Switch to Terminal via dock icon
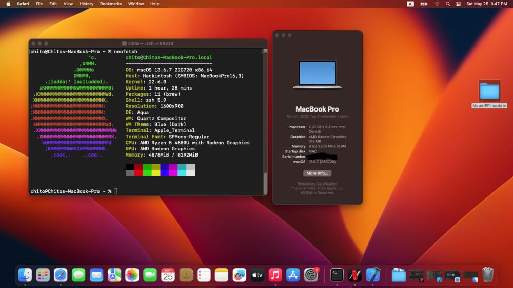This screenshot has height=288, width=513. tap(337, 275)
